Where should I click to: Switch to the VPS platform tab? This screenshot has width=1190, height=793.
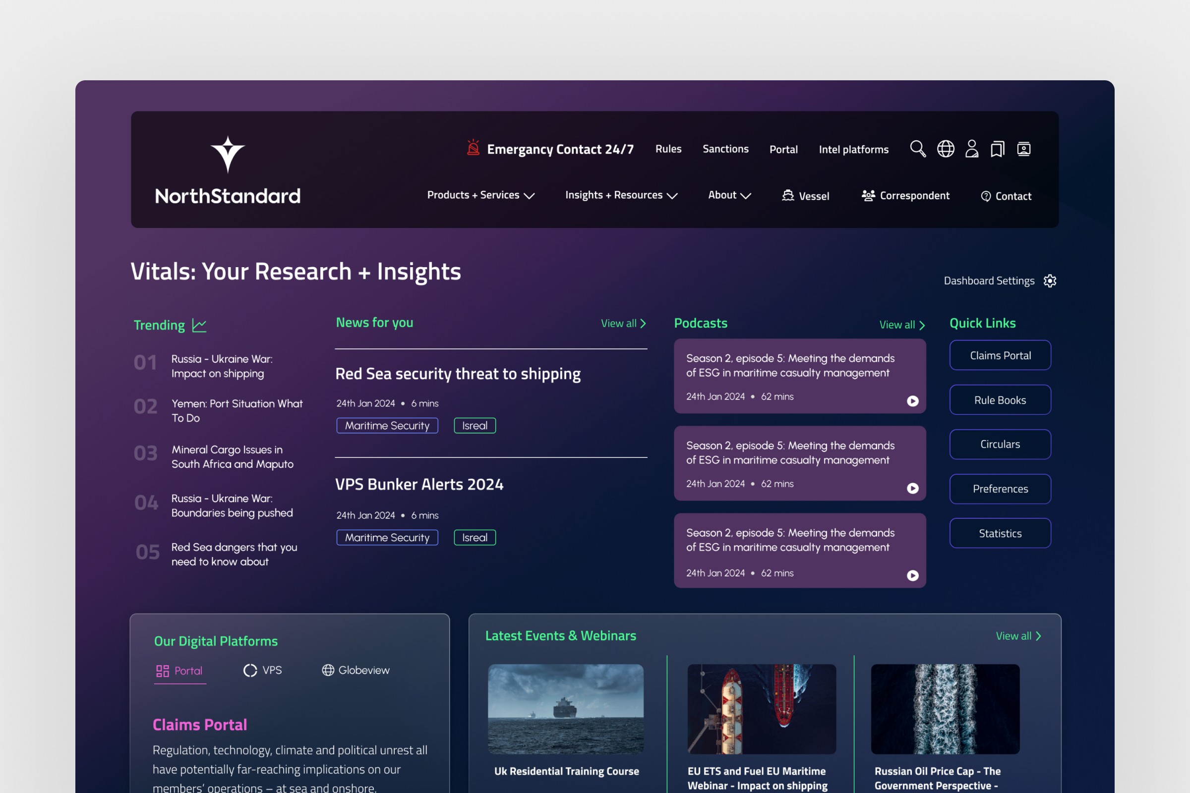click(x=263, y=670)
